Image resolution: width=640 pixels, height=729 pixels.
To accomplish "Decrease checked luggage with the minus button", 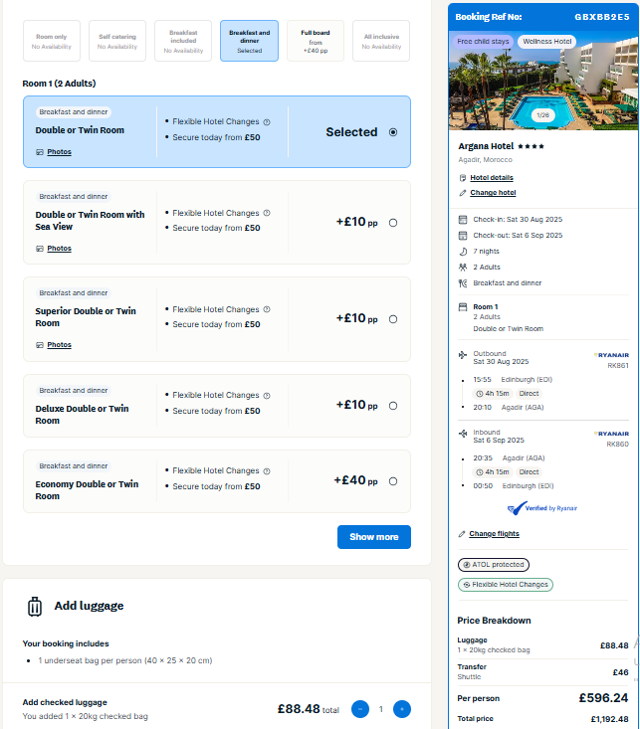I will [x=360, y=709].
